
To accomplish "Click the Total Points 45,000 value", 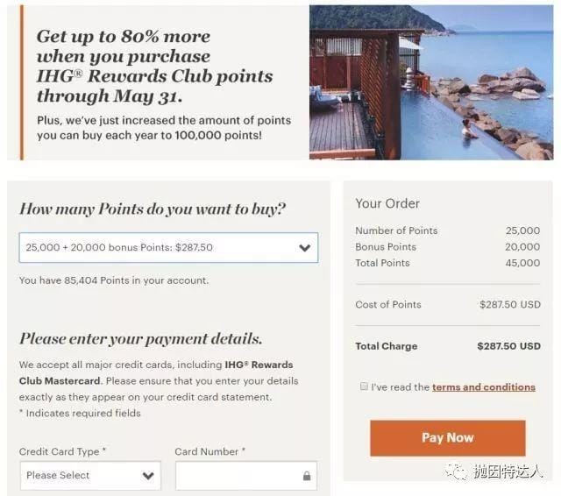I will 522,263.
